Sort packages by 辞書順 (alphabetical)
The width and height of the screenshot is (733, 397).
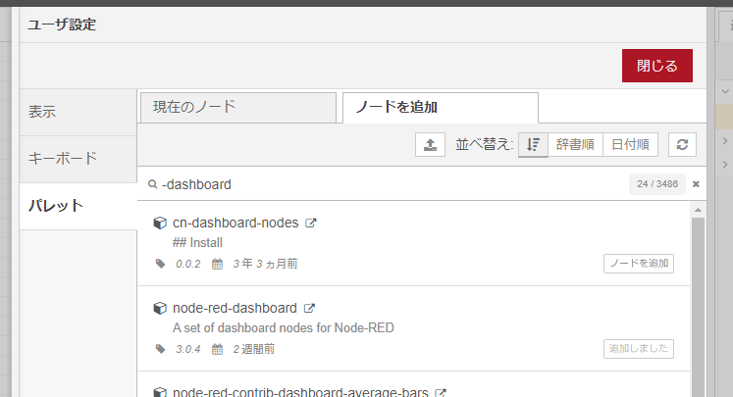click(574, 144)
